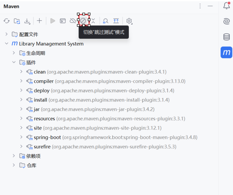
Task: Add Maven project with plus icon
Action: pos(39,21)
